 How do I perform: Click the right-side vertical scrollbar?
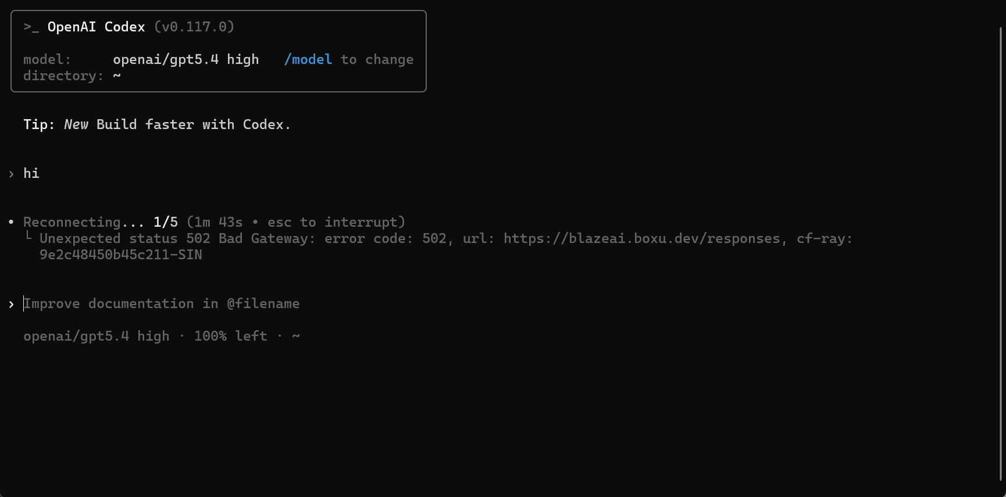coord(1001,253)
